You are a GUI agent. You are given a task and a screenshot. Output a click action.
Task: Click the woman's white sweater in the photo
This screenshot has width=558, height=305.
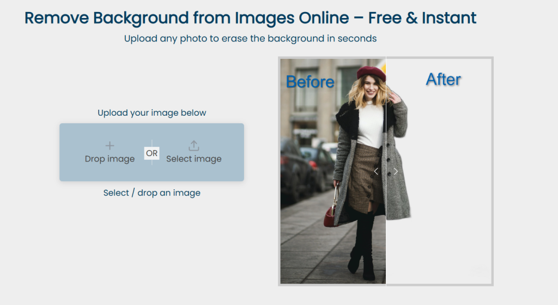(371, 125)
